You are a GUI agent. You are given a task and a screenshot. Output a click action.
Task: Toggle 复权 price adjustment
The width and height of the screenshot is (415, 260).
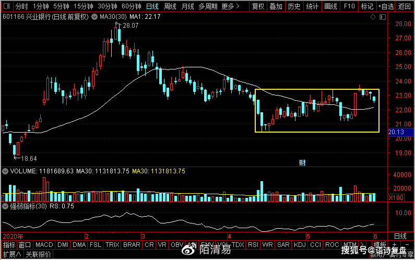(258, 7)
